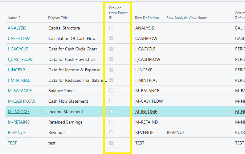Click the three-dot menu on M-INCOME row
245x154 pixels.
[42, 112]
